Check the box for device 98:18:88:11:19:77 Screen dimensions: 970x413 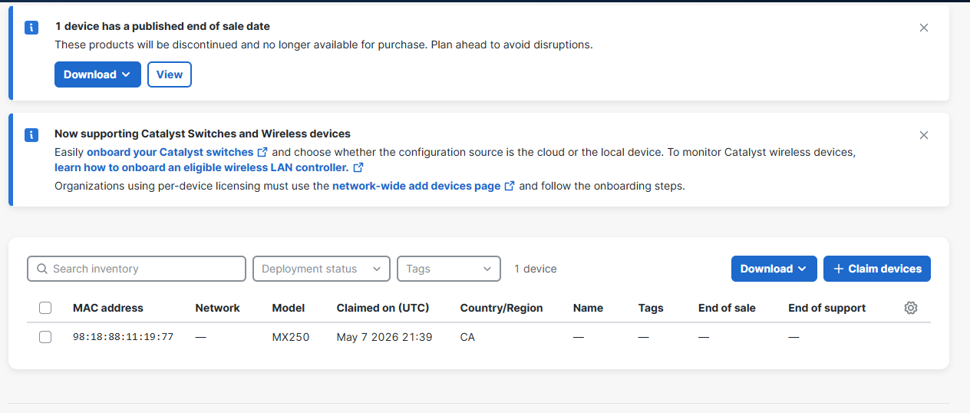[45, 337]
